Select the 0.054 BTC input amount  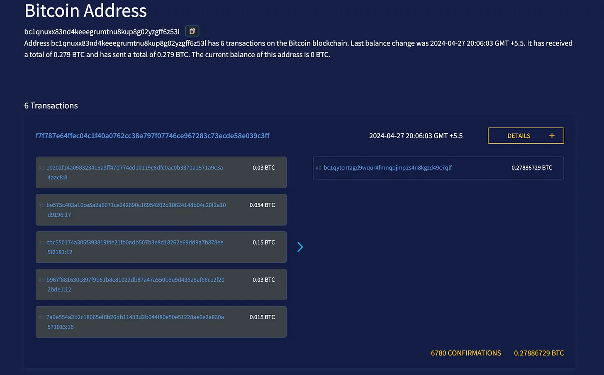pyautogui.click(x=262, y=205)
